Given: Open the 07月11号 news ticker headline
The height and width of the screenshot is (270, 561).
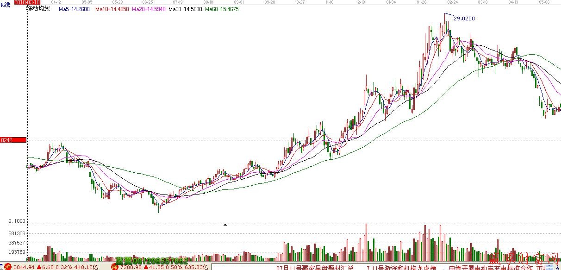Looking at the screenshot, I should coord(315,267).
